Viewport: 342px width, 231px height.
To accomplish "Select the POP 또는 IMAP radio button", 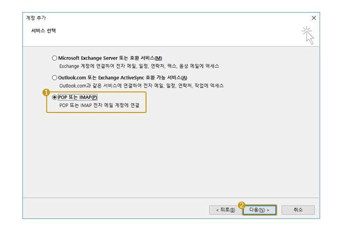I will click(55, 97).
